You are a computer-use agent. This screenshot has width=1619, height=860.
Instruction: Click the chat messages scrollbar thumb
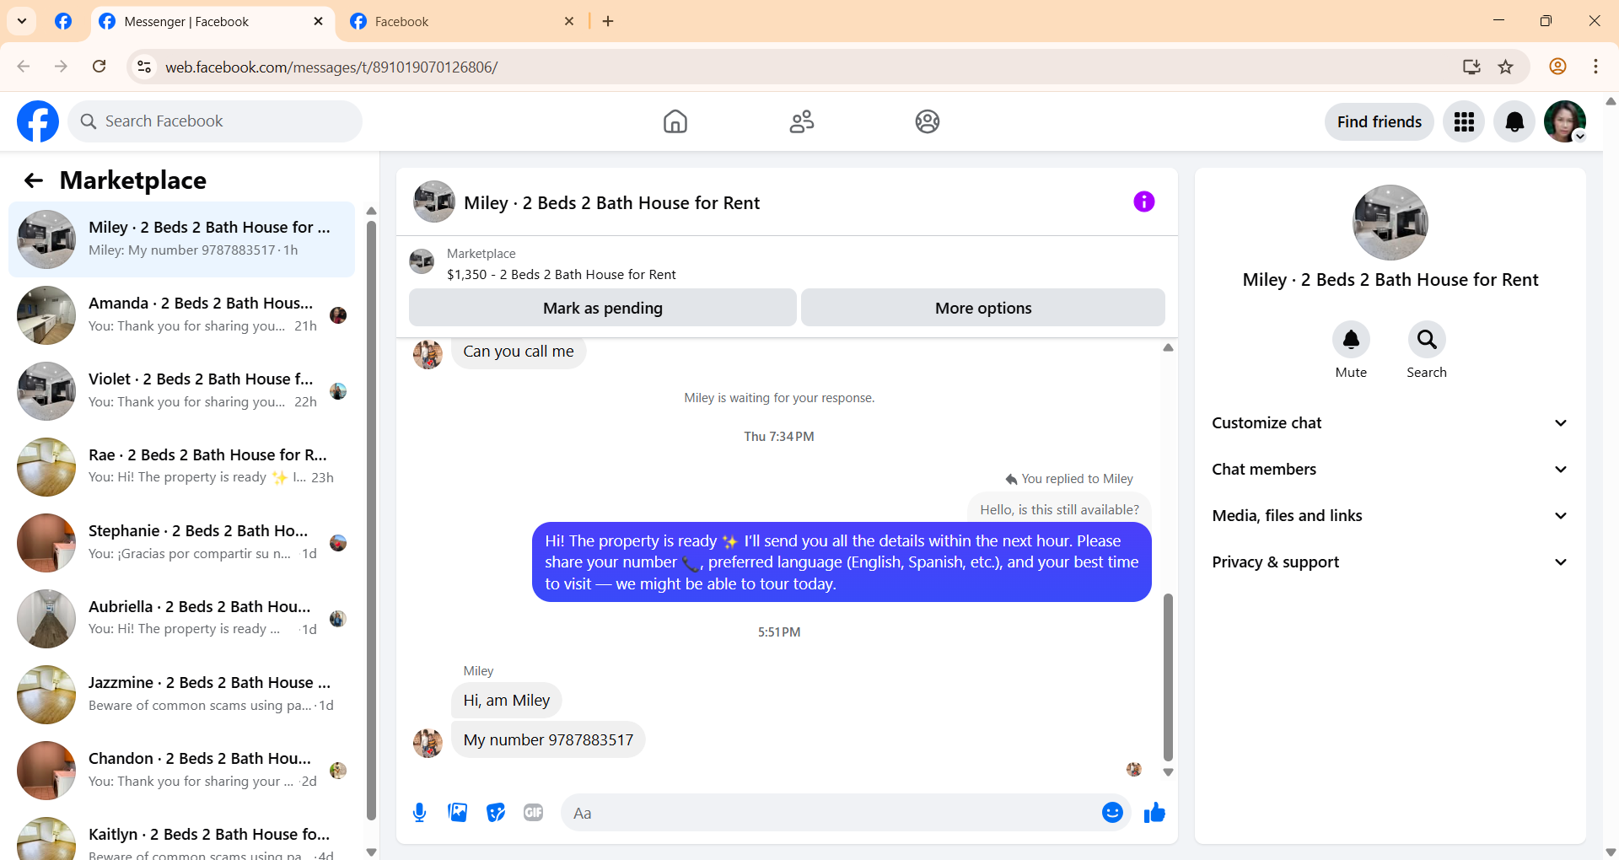[x=1168, y=677]
